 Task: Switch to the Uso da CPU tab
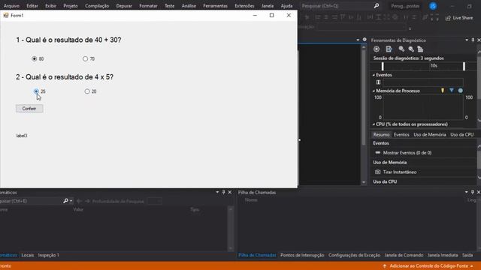(x=461, y=135)
